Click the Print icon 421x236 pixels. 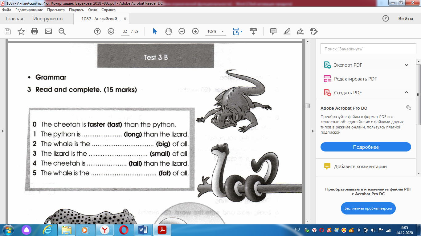[x=35, y=31]
